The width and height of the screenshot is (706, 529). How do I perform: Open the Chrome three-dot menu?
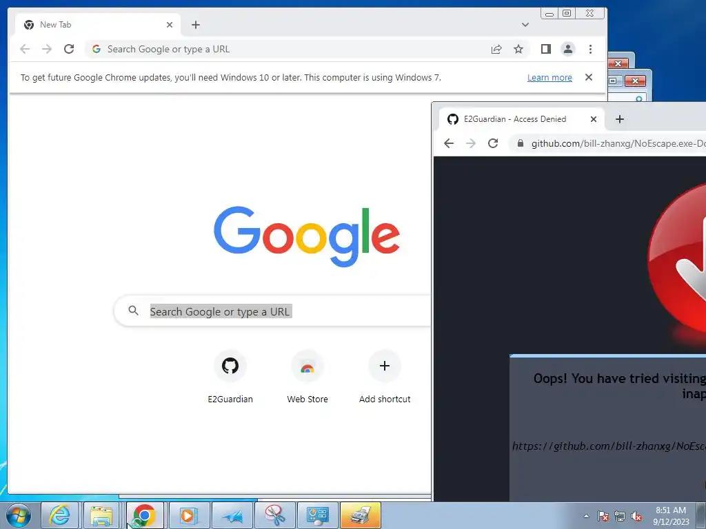point(590,49)
